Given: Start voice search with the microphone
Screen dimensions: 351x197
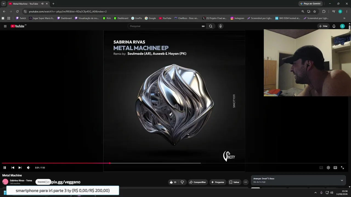Looking at the screenshot, I should pyautogui.click(x=220, y=26).
